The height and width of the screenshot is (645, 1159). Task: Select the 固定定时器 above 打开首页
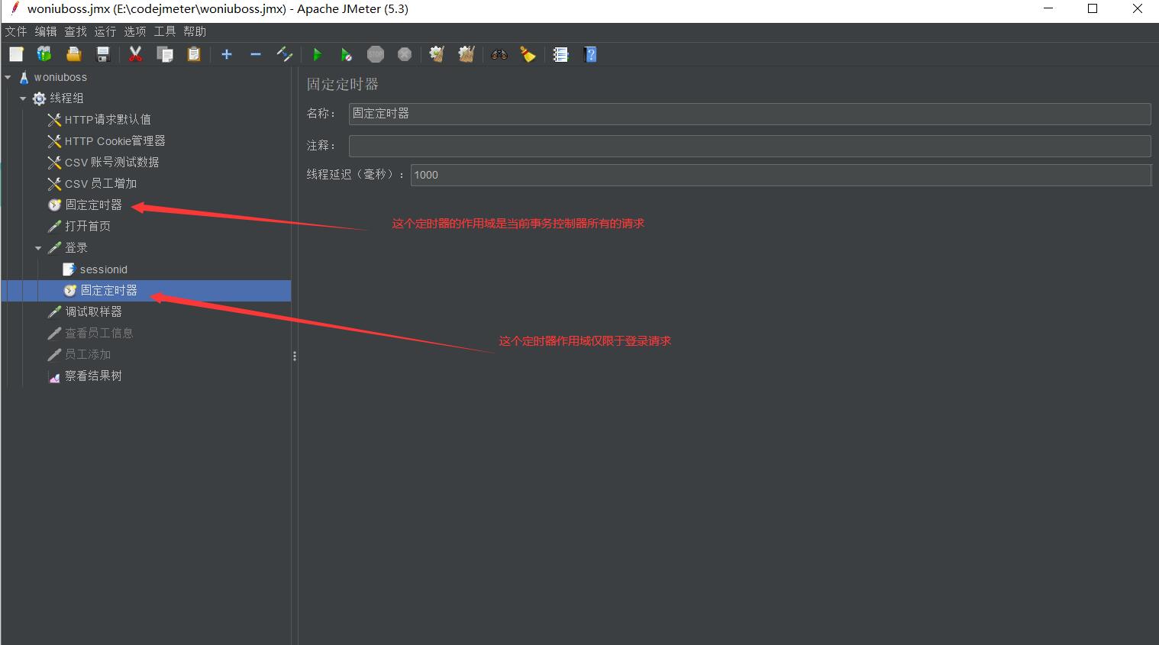(x=93, y=205)
